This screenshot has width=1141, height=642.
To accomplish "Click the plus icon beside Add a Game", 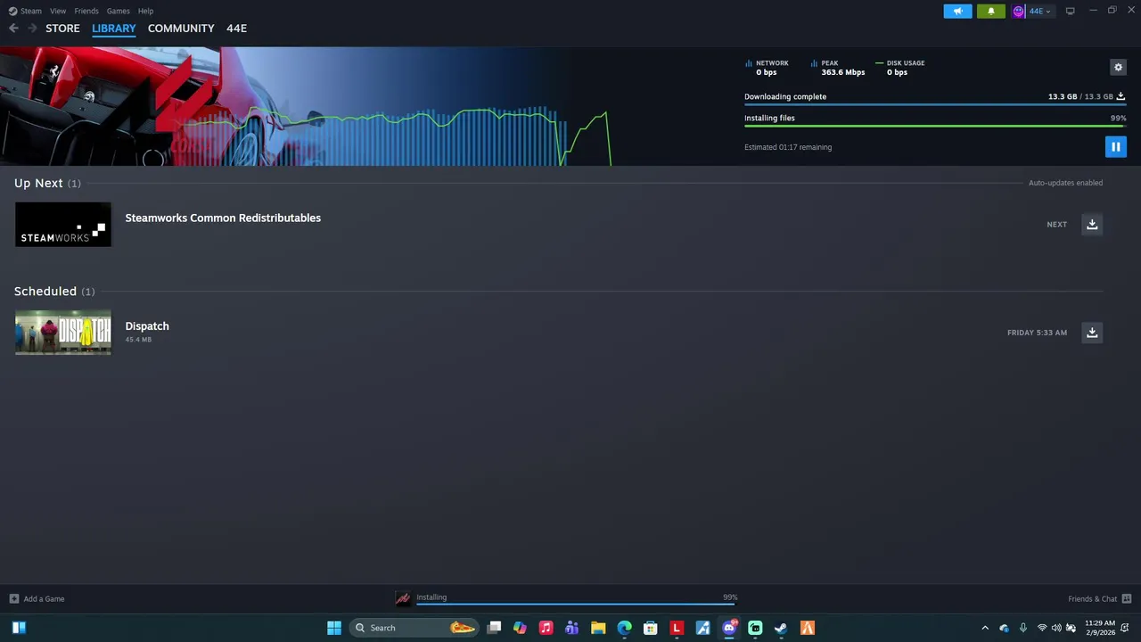I will pyautogui.click(x=13, y=598).
